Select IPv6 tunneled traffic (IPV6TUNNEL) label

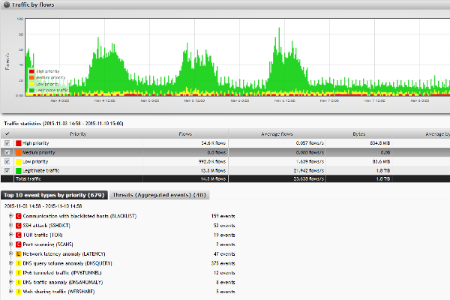point(62,273)
